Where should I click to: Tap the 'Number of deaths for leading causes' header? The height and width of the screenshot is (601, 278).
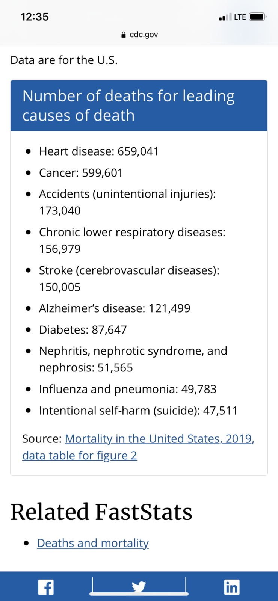tap(139, 106)
